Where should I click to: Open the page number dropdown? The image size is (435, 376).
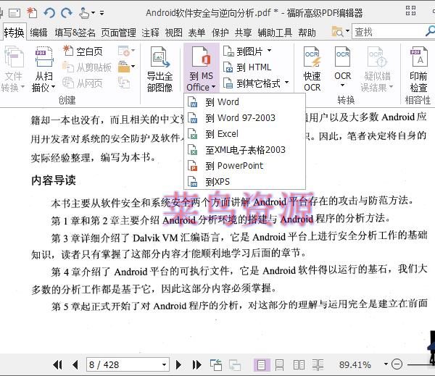click(x=164, y=364)
